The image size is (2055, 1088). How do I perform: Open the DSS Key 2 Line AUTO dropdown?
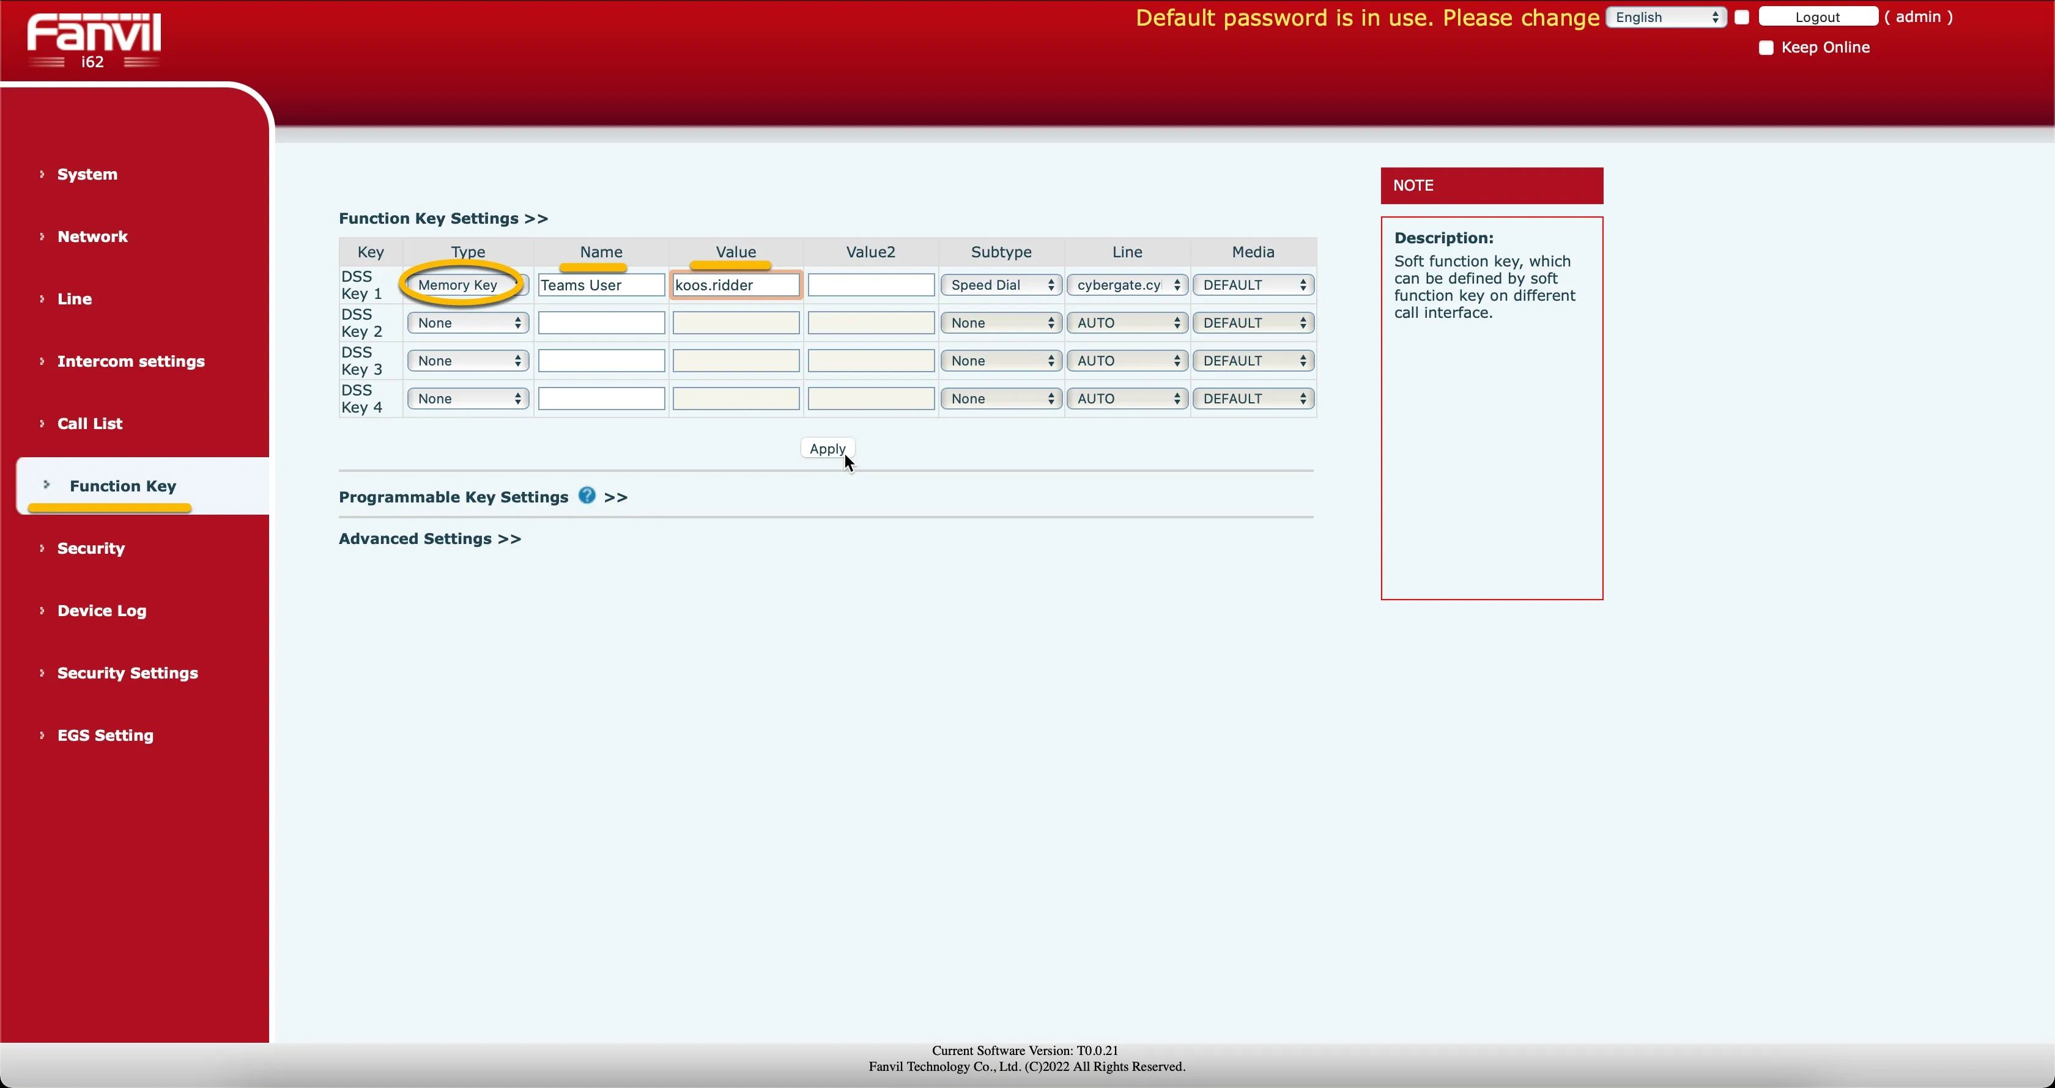(1127, 323)
